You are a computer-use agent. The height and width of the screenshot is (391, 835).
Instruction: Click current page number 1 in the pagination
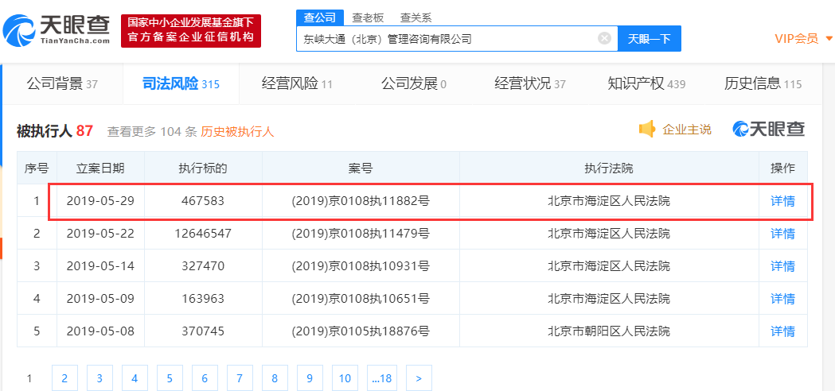29,378
